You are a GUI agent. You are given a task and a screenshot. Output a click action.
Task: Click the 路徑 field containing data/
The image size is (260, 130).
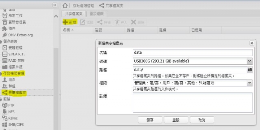pos(190,70)
